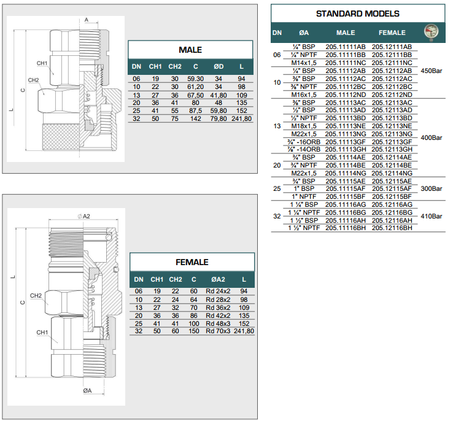Screen dimensions: 453x421
Task: Click the ØA2 dimension label on female drawing
Action: point(84,215)
